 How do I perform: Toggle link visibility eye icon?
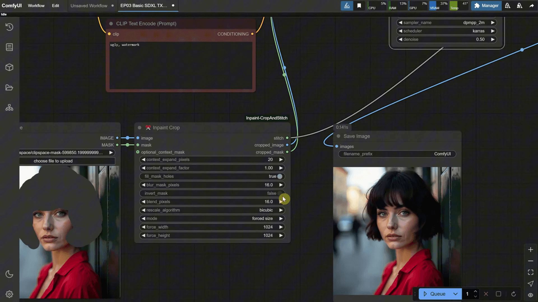click(530, 295)
